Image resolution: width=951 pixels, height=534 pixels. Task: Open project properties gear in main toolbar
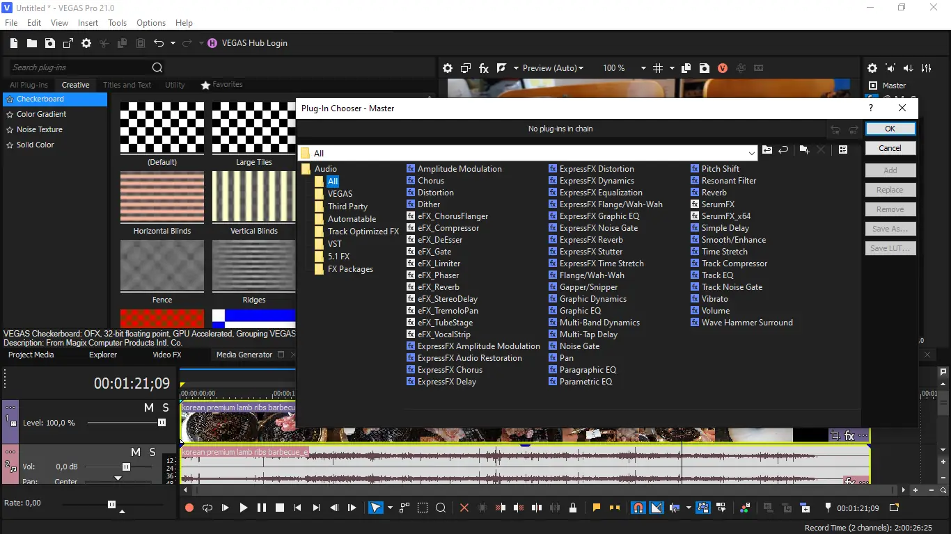86,43
